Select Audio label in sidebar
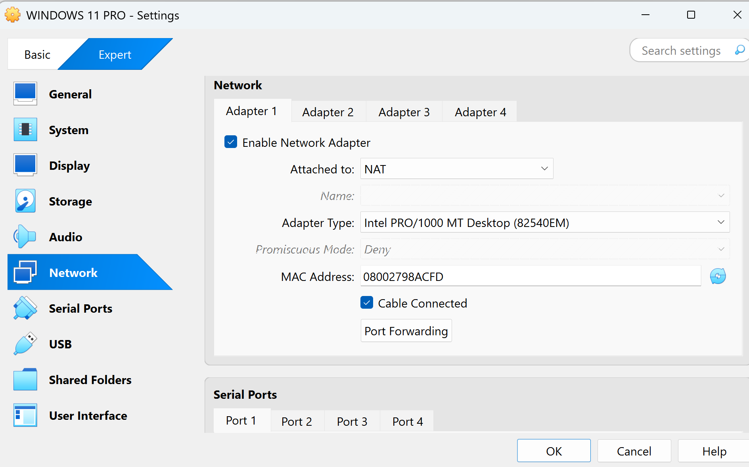The width and height of the screenshot is (749, 467). point(65,237)
